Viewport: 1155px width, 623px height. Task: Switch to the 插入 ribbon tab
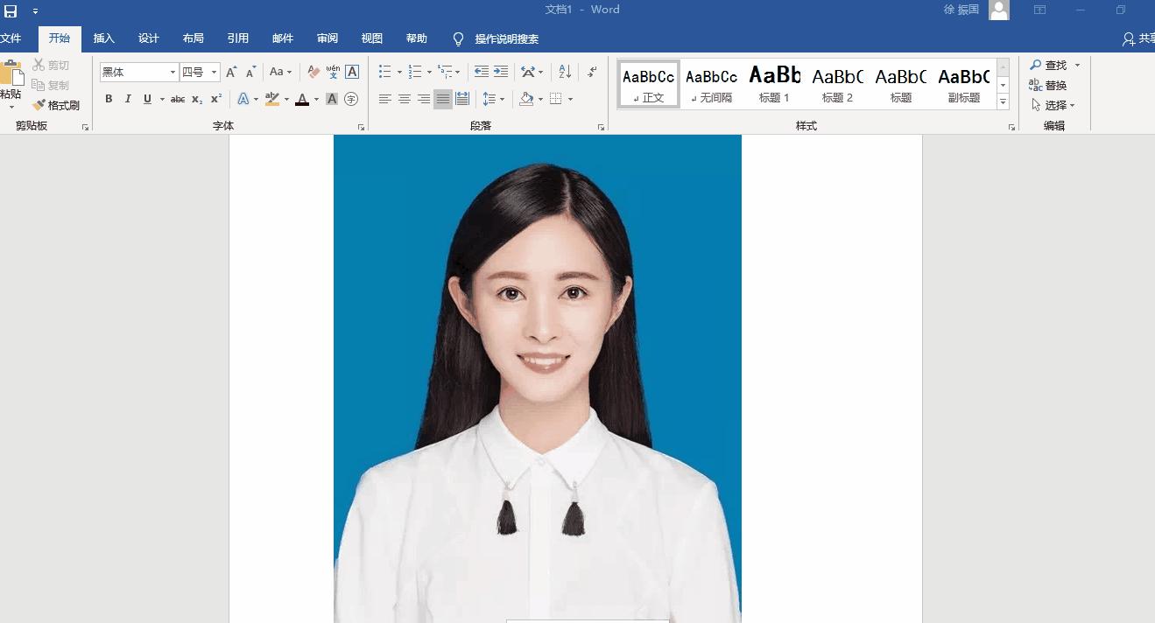point(103,38)
